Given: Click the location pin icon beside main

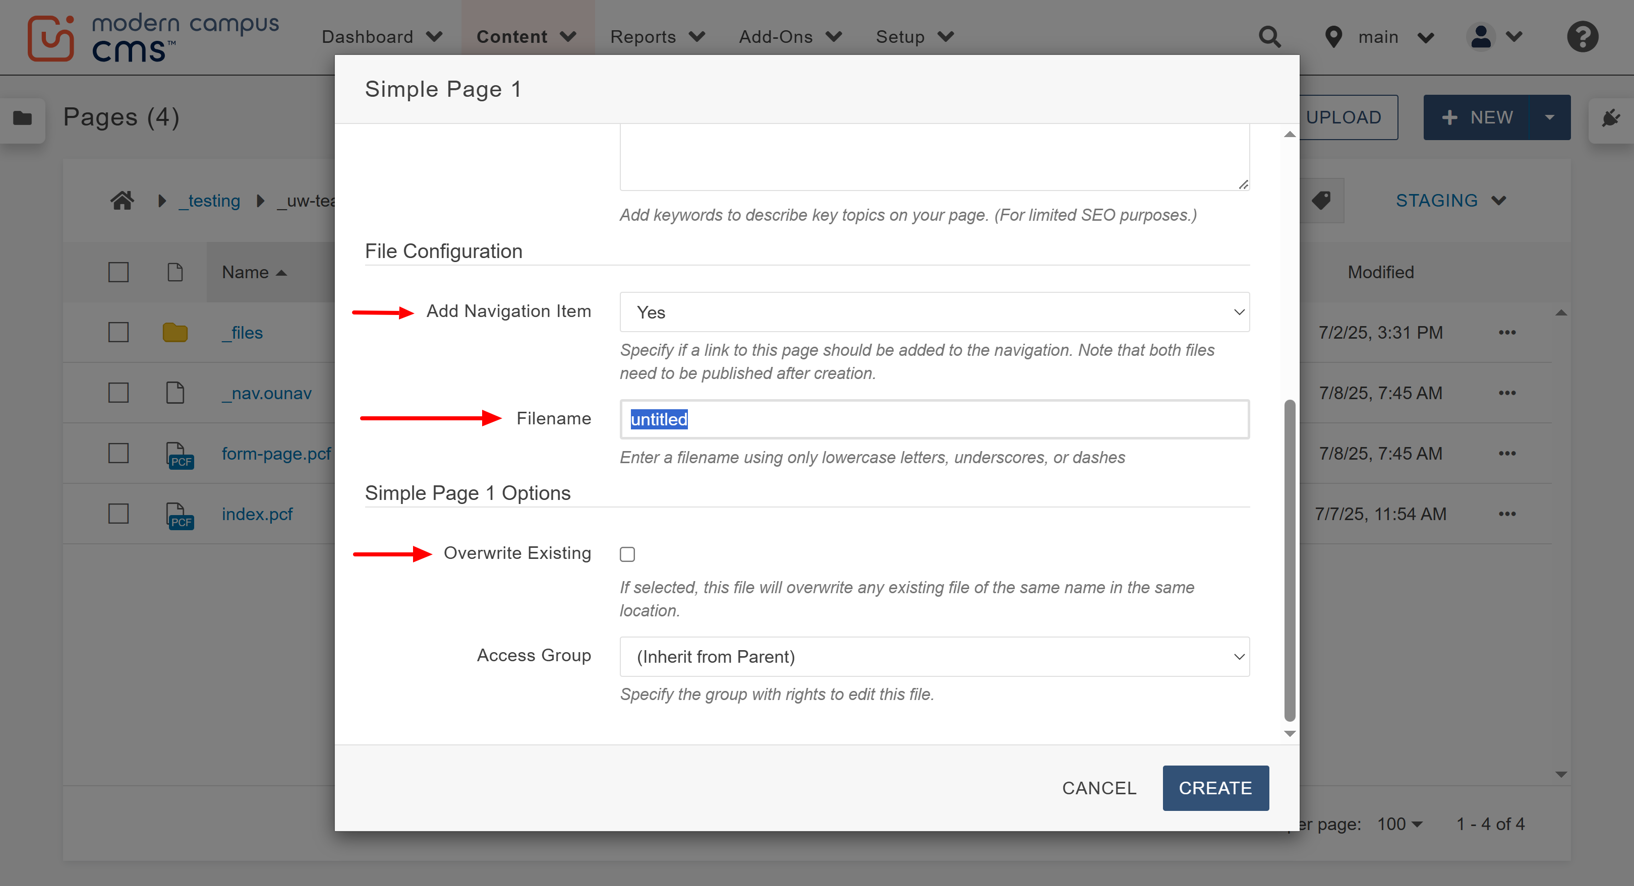Looking at the screenshot, I should [x=1333, y=37].
